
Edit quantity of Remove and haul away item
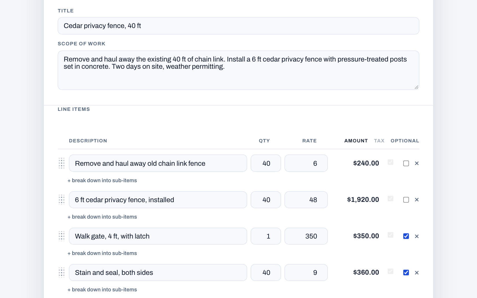tap(266, 163)
